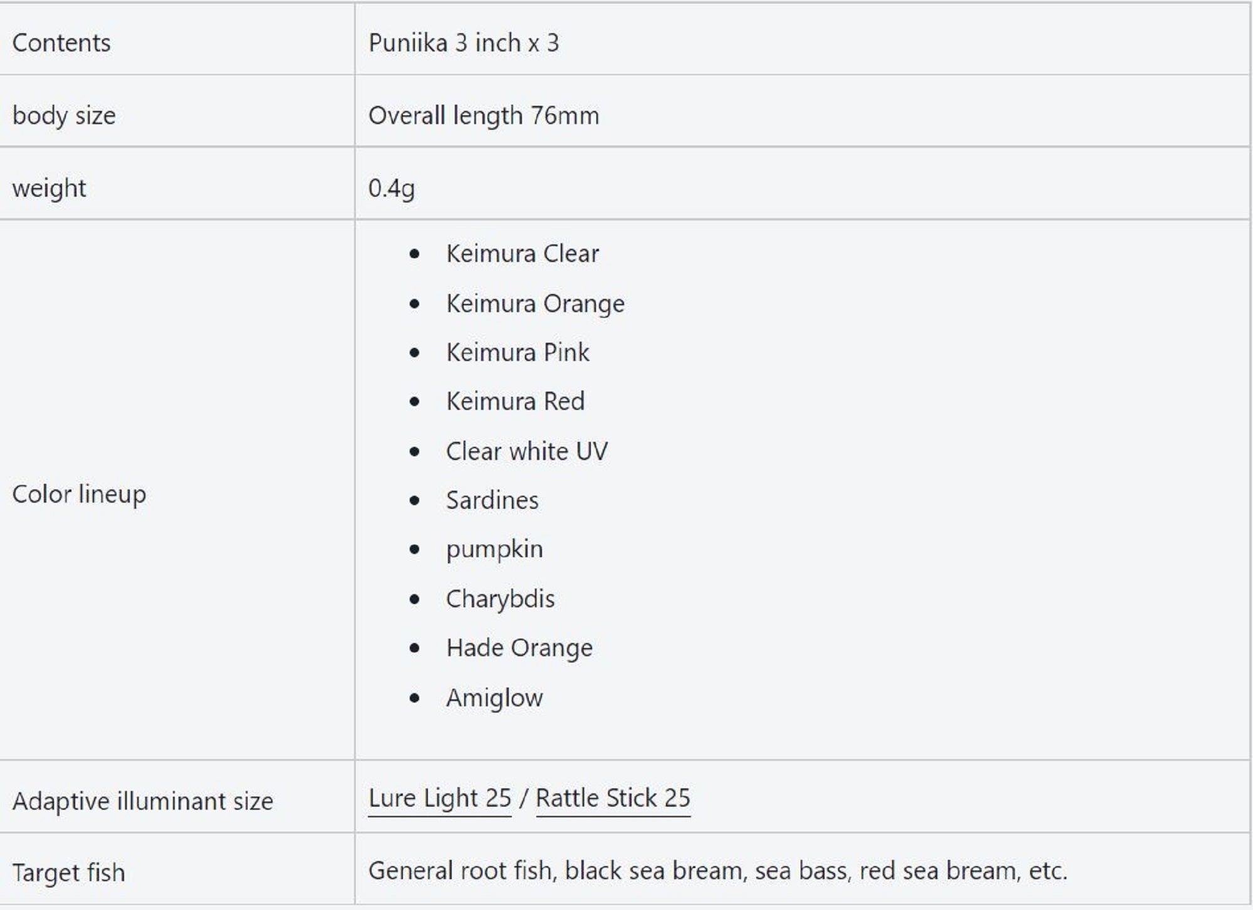Click the Clear white UV entry
Image resolution: width=1253 pixels, height=910 pixels.
tap(526, 451)
